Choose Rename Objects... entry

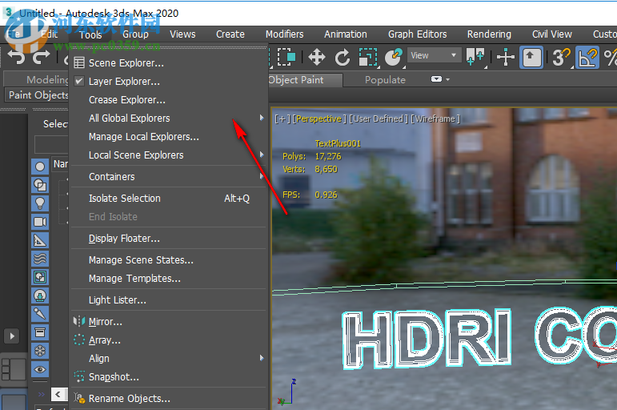(168, 399)
